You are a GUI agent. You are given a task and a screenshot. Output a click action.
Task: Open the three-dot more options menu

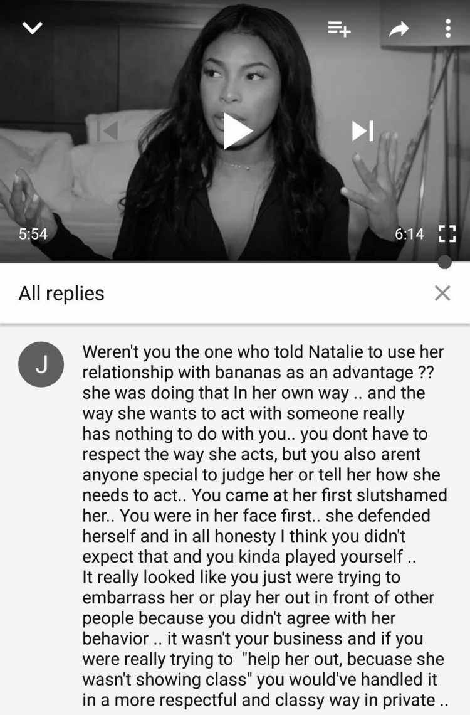(x=448, y=28)
